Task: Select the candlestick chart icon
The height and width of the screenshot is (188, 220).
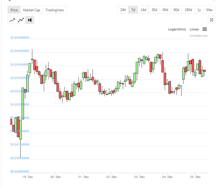Action: click(x=30, y=20)
